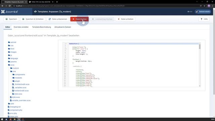The width and height of the screenshot is (215, 121).
Task: Expand the js folder
Action: [x=10, y=55]
